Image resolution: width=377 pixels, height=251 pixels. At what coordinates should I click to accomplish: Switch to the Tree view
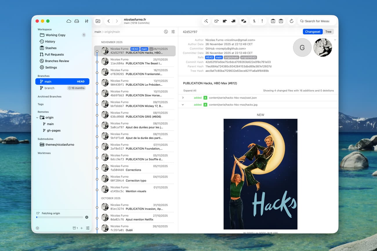pos(328,32)
